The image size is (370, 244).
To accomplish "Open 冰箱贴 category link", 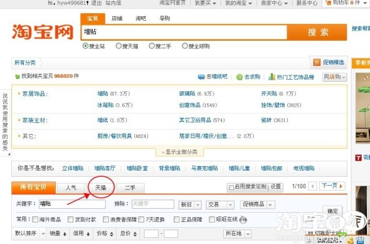I will pyautogui.click(x=105, y=105).
